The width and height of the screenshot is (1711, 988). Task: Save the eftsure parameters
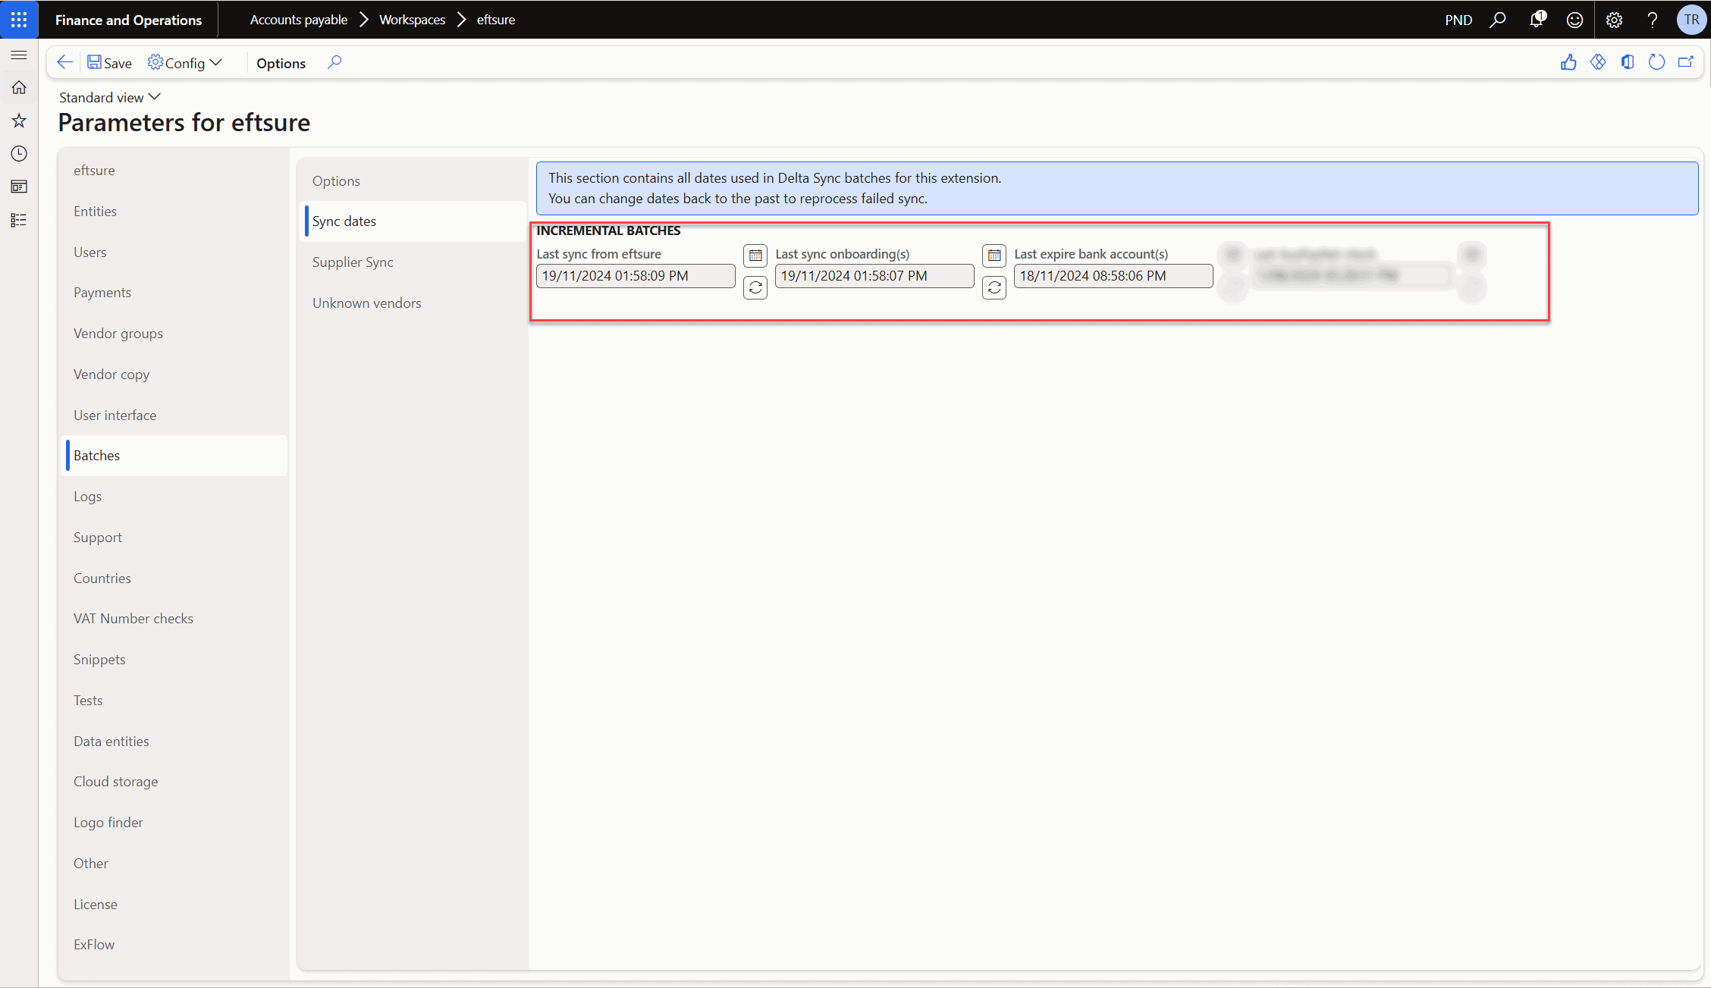point(110,63)
